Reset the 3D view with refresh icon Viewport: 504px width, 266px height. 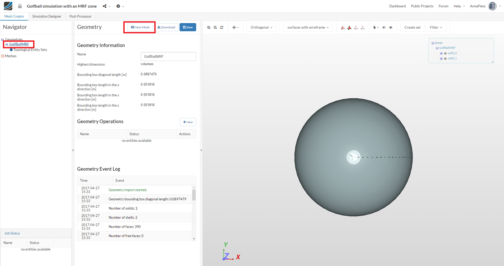click(x=222, y=28)
